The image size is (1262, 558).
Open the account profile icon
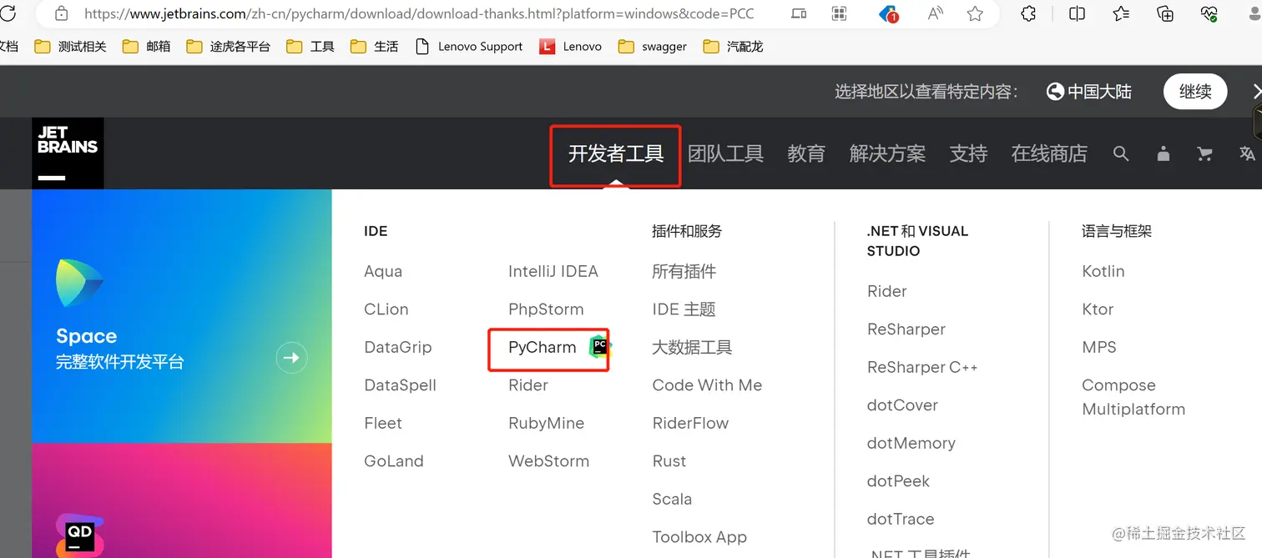click(1164, 153)
